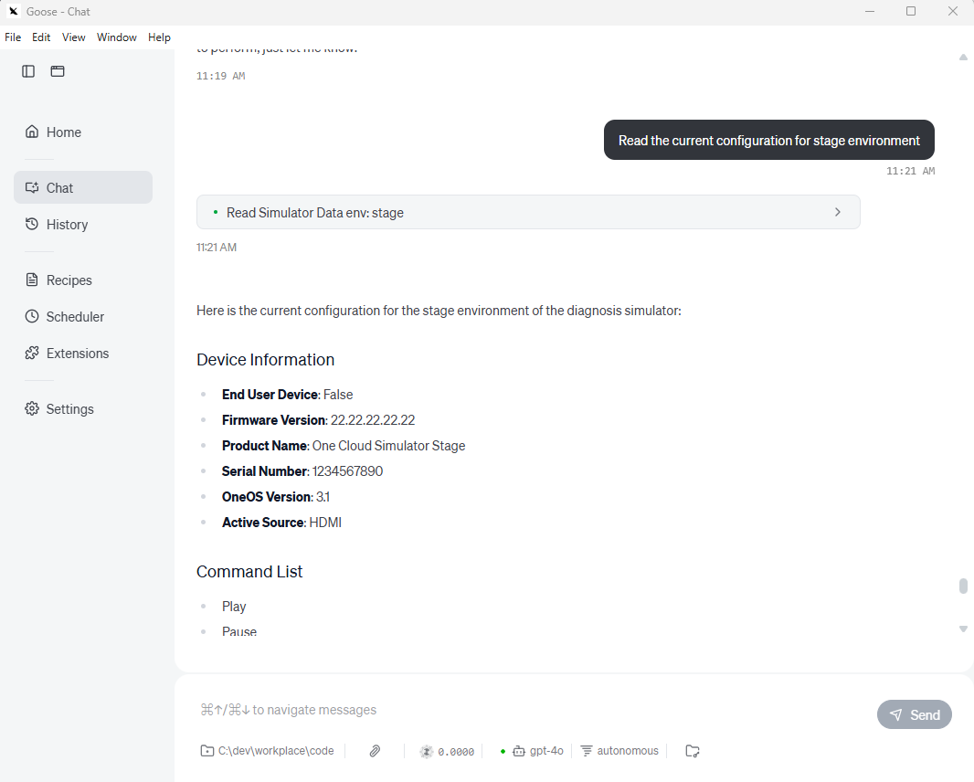Open the View menu
The image size is (974, 782).
click(73, 37)
